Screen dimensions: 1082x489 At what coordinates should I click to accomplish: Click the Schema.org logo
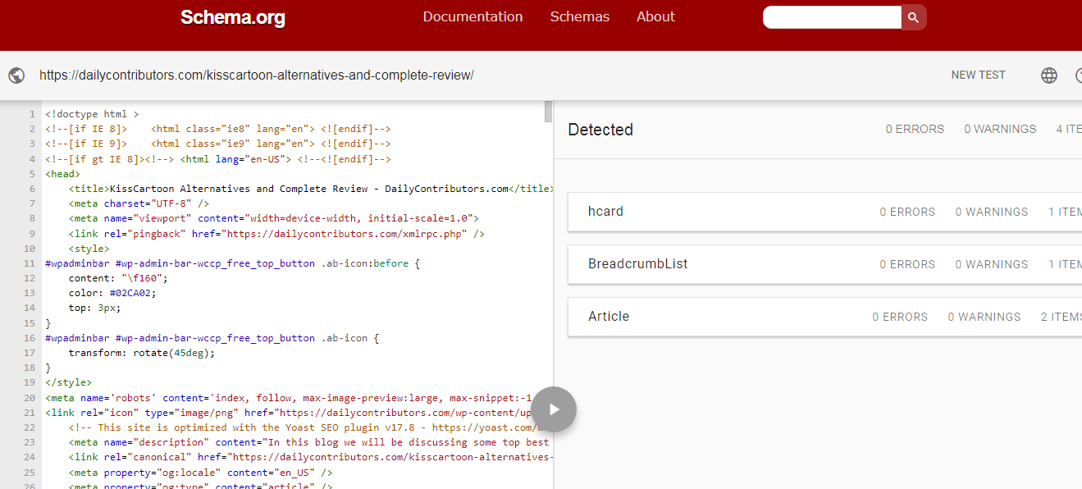[x=232, y=16]
